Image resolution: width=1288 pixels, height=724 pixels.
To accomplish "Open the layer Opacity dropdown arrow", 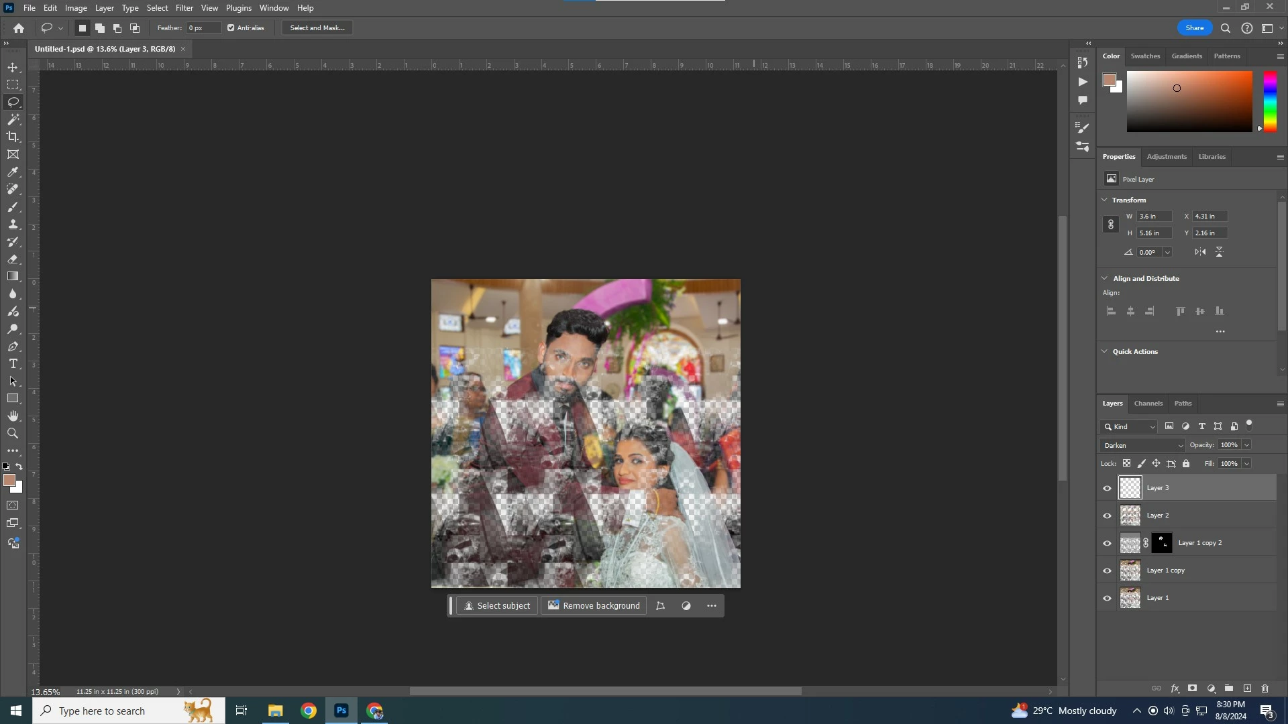I will 1246,445.
